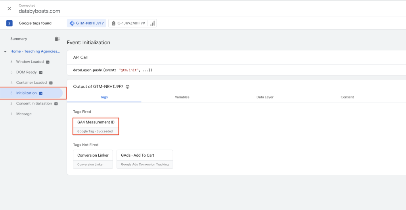Click the icon next to Initialization
The image size is (406, 210).
coord(41,93)
